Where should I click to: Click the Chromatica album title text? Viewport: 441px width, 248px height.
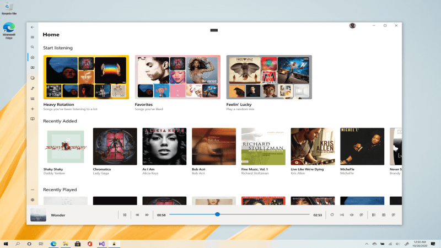[102, 169]
